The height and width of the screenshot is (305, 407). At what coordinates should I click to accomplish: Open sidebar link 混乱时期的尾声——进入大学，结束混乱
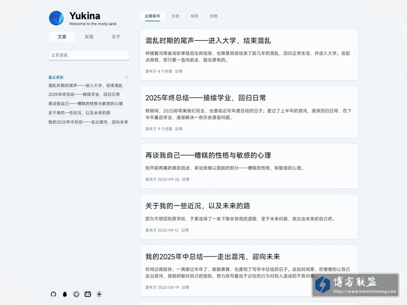pos(85,86)
